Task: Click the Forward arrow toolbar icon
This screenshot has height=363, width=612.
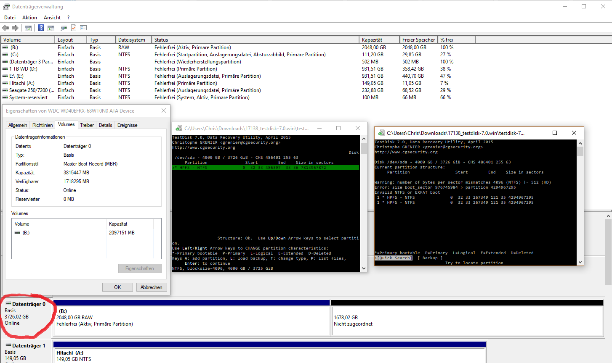Action: click(15, 28)
